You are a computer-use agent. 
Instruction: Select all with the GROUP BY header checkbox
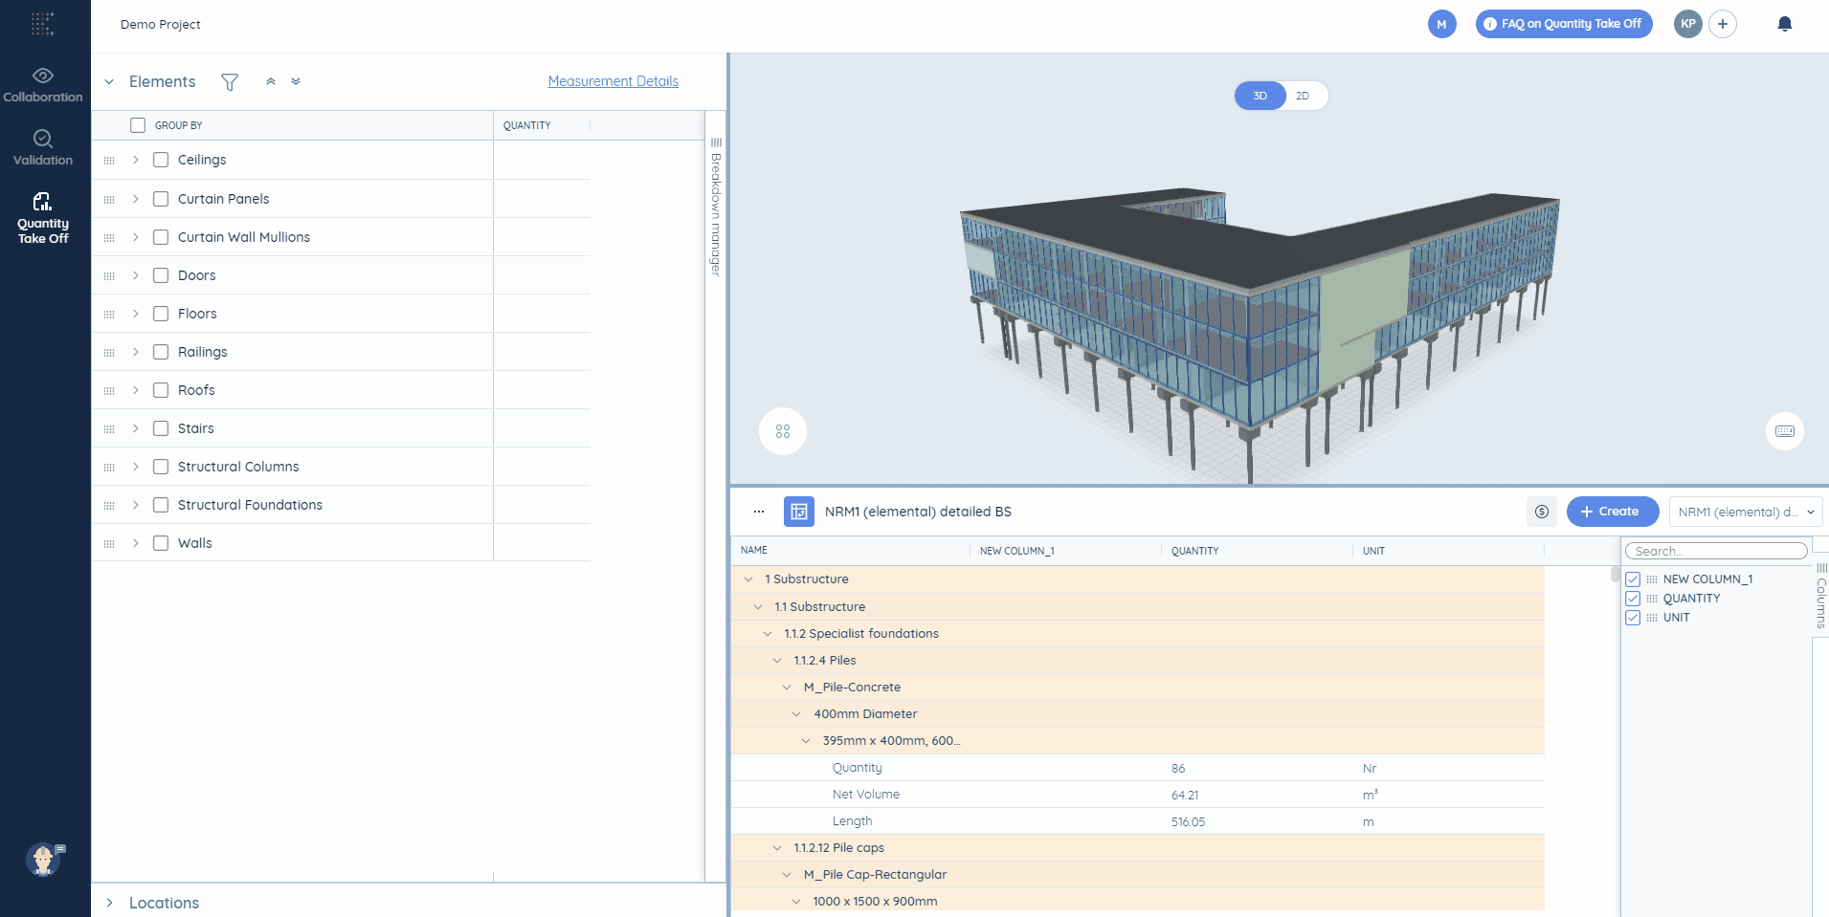point(138,125)
